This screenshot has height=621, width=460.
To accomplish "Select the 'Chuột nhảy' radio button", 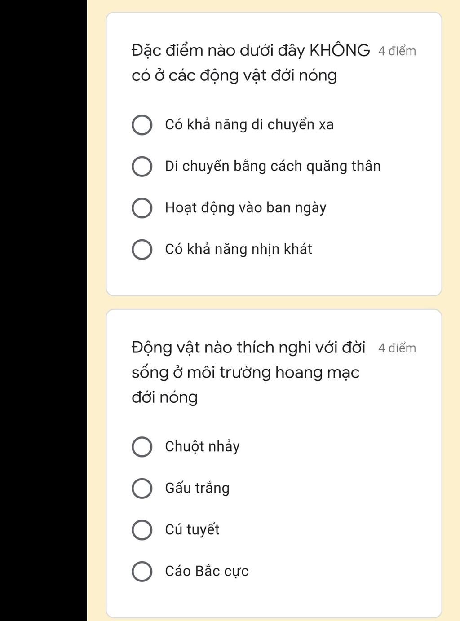I will click(142, 447).
